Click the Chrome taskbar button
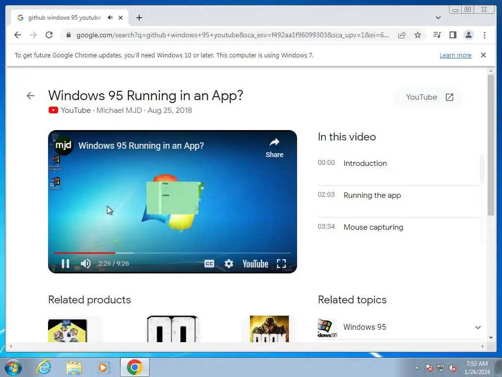The width and height of the screenshot is (502, 377). coord(134,367)
